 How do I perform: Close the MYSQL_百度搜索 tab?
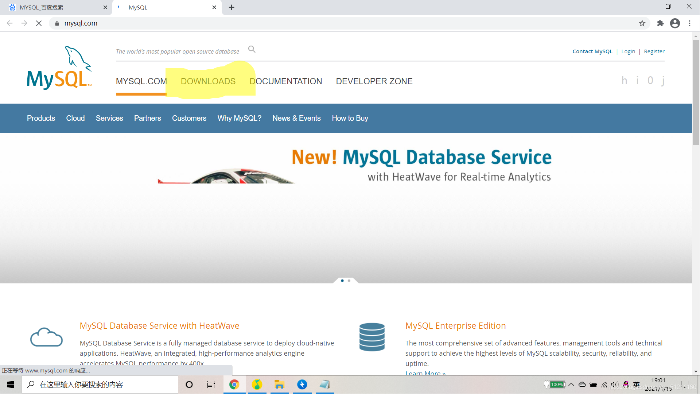pyautogui.click(x=105, y=7)
